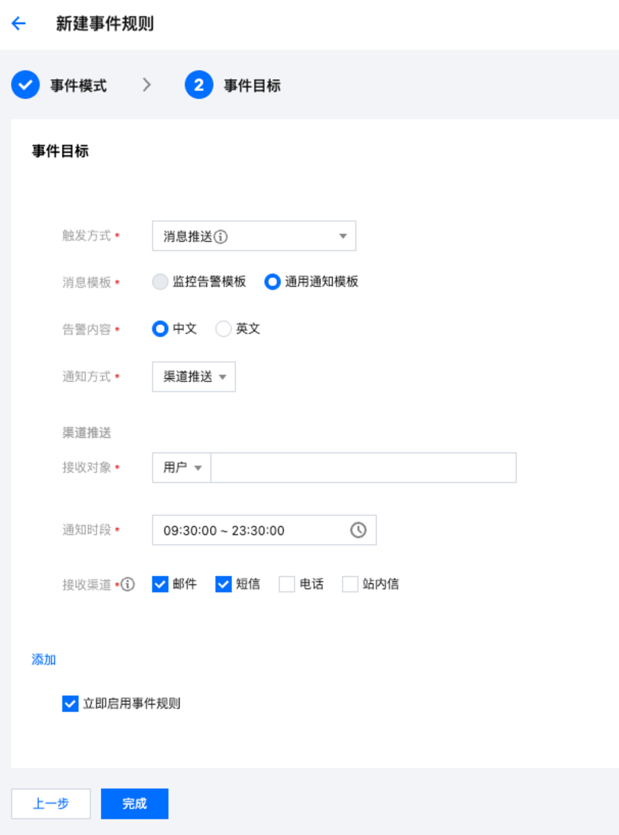Click the chevron between the steps
619x835 pixels.
[x=147, y=85]
